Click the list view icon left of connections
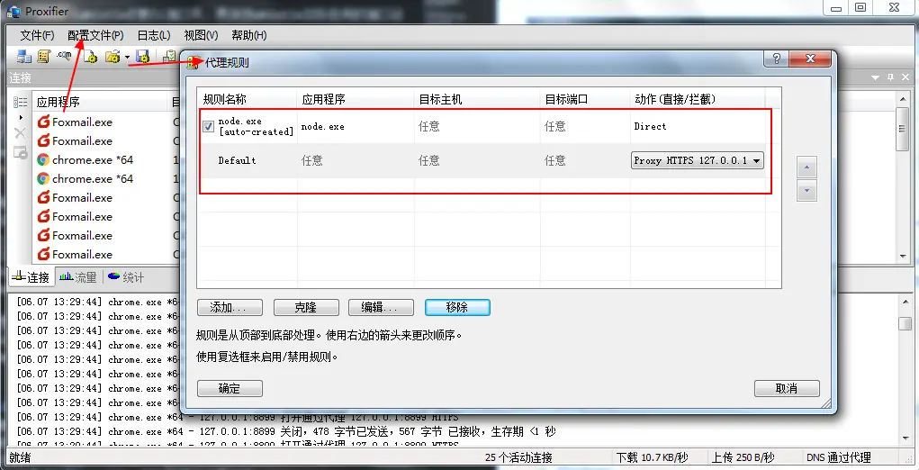The height and width of the screenshot is (470, 919). point(21,103)
